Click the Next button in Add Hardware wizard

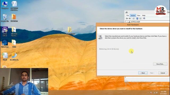[152, 73]
